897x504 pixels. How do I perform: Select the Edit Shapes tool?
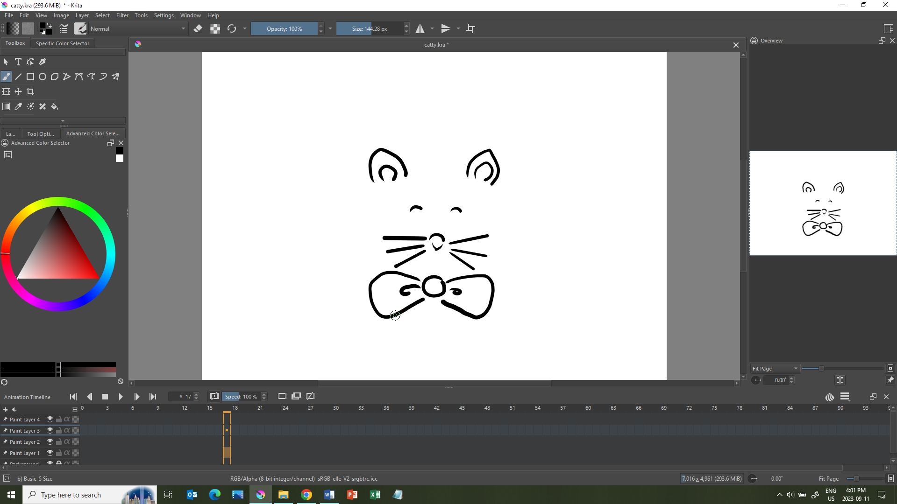click(x=30, y=62)
